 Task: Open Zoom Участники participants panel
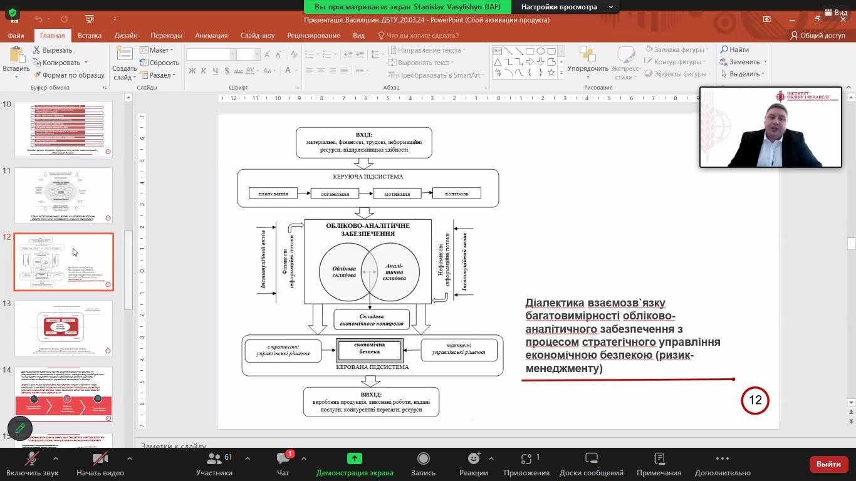point(214,464)
